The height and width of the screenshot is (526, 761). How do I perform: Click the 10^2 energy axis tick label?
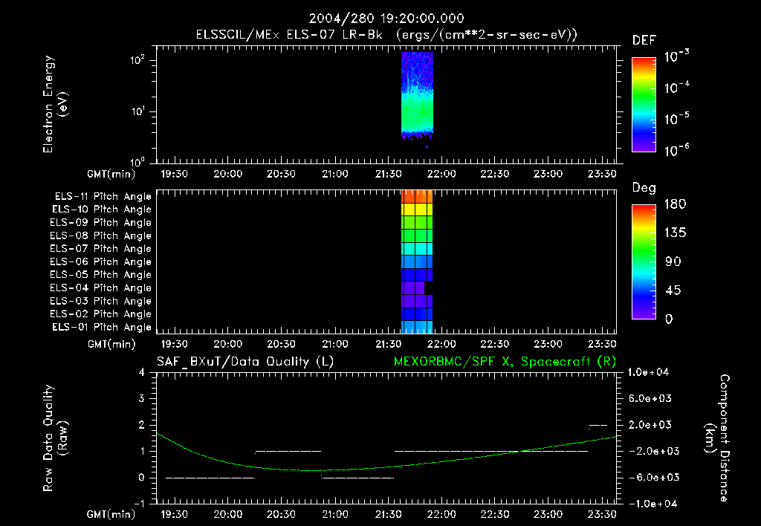137,60
